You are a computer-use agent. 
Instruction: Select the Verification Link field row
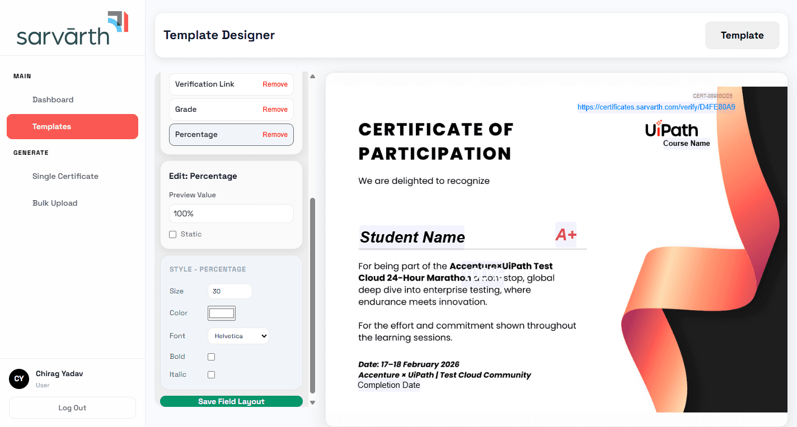pos(231,84)
